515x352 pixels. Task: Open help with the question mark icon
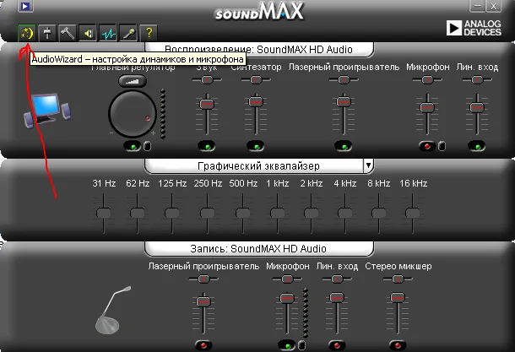[149, 33]
